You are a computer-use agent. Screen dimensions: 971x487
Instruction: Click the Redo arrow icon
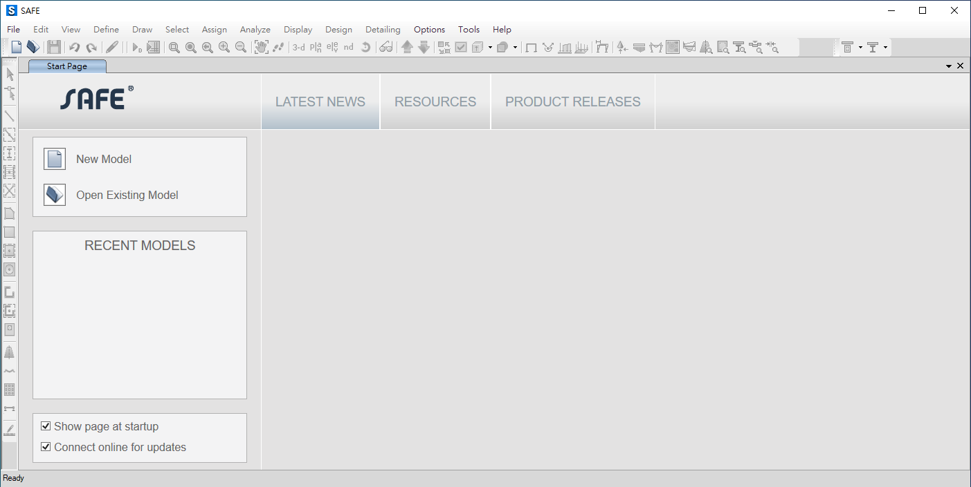coord(91,47)
